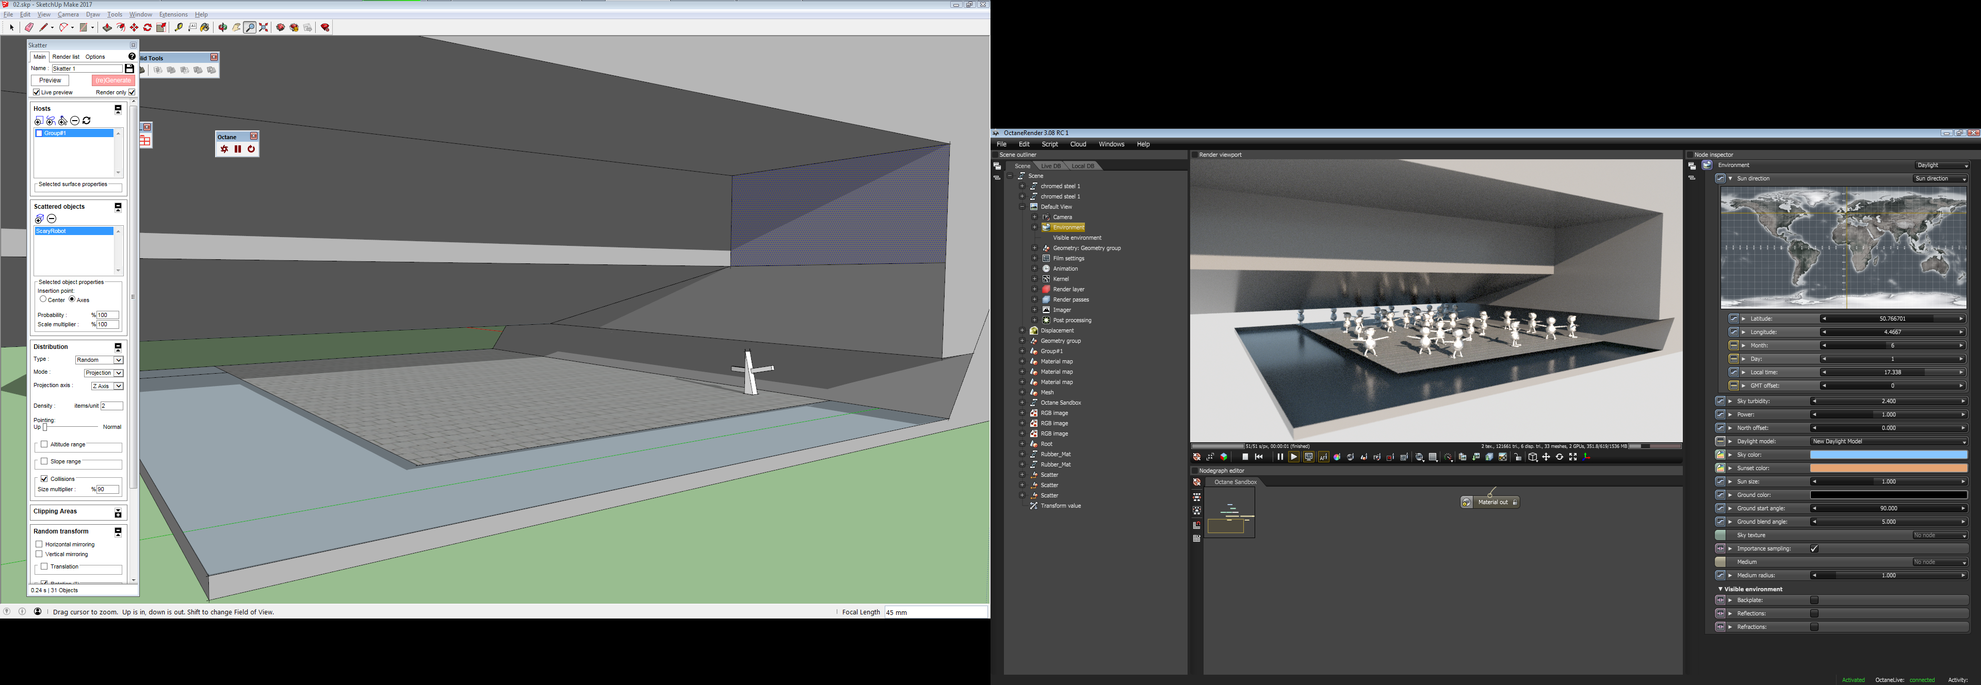Click the Skatter save preset floppy icon
Screen dimensions: 1981x685
pos(129,69)
